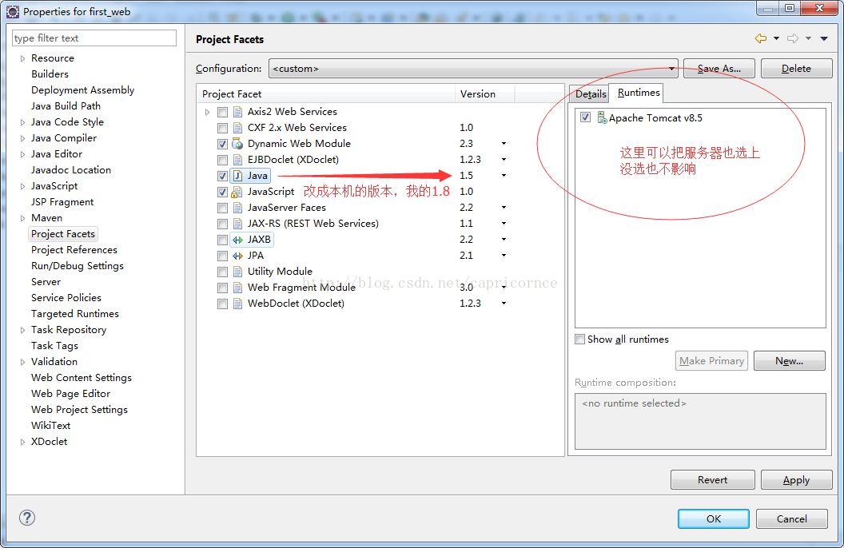The height and width of the screenshot is (548, 844).
Task: Toggle Show all runtimes checkbox
Action: click(x=579, y=340)
